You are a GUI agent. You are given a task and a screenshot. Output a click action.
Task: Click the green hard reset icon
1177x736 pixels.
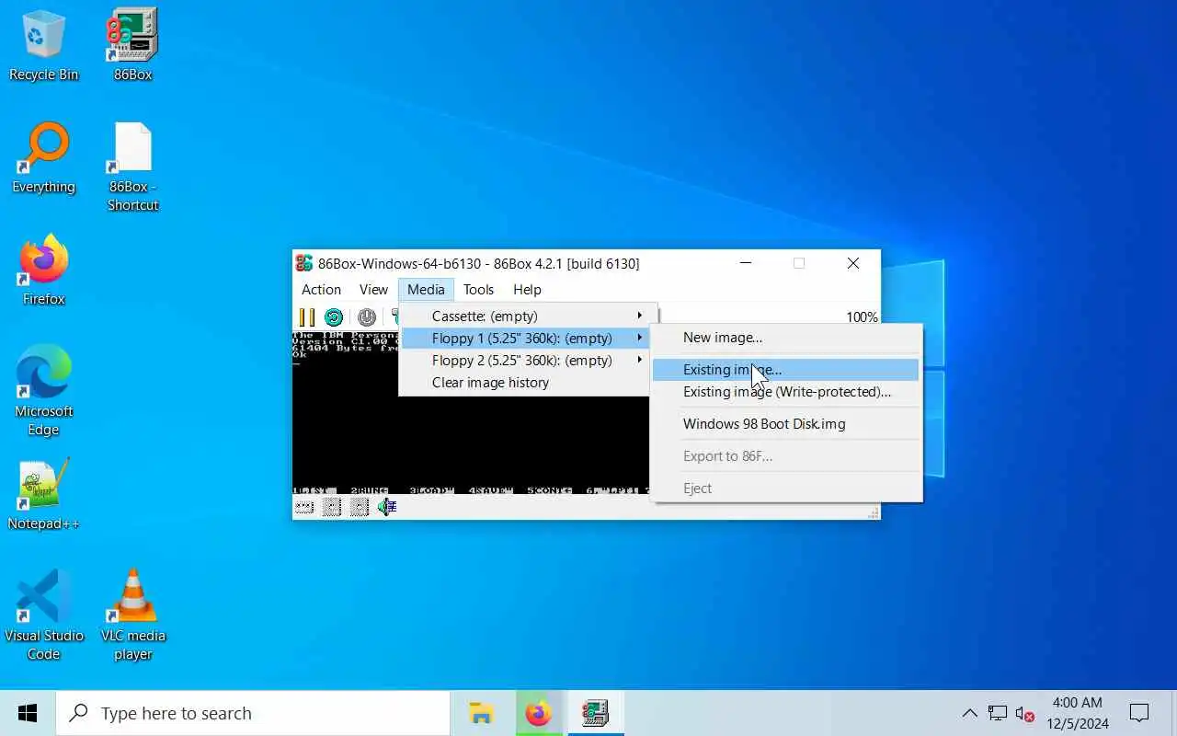click(334, 317)
